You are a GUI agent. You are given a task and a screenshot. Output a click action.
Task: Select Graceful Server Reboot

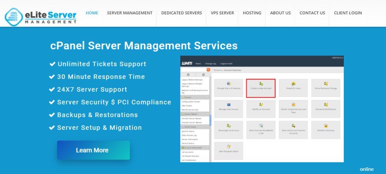tap(191, 123)
